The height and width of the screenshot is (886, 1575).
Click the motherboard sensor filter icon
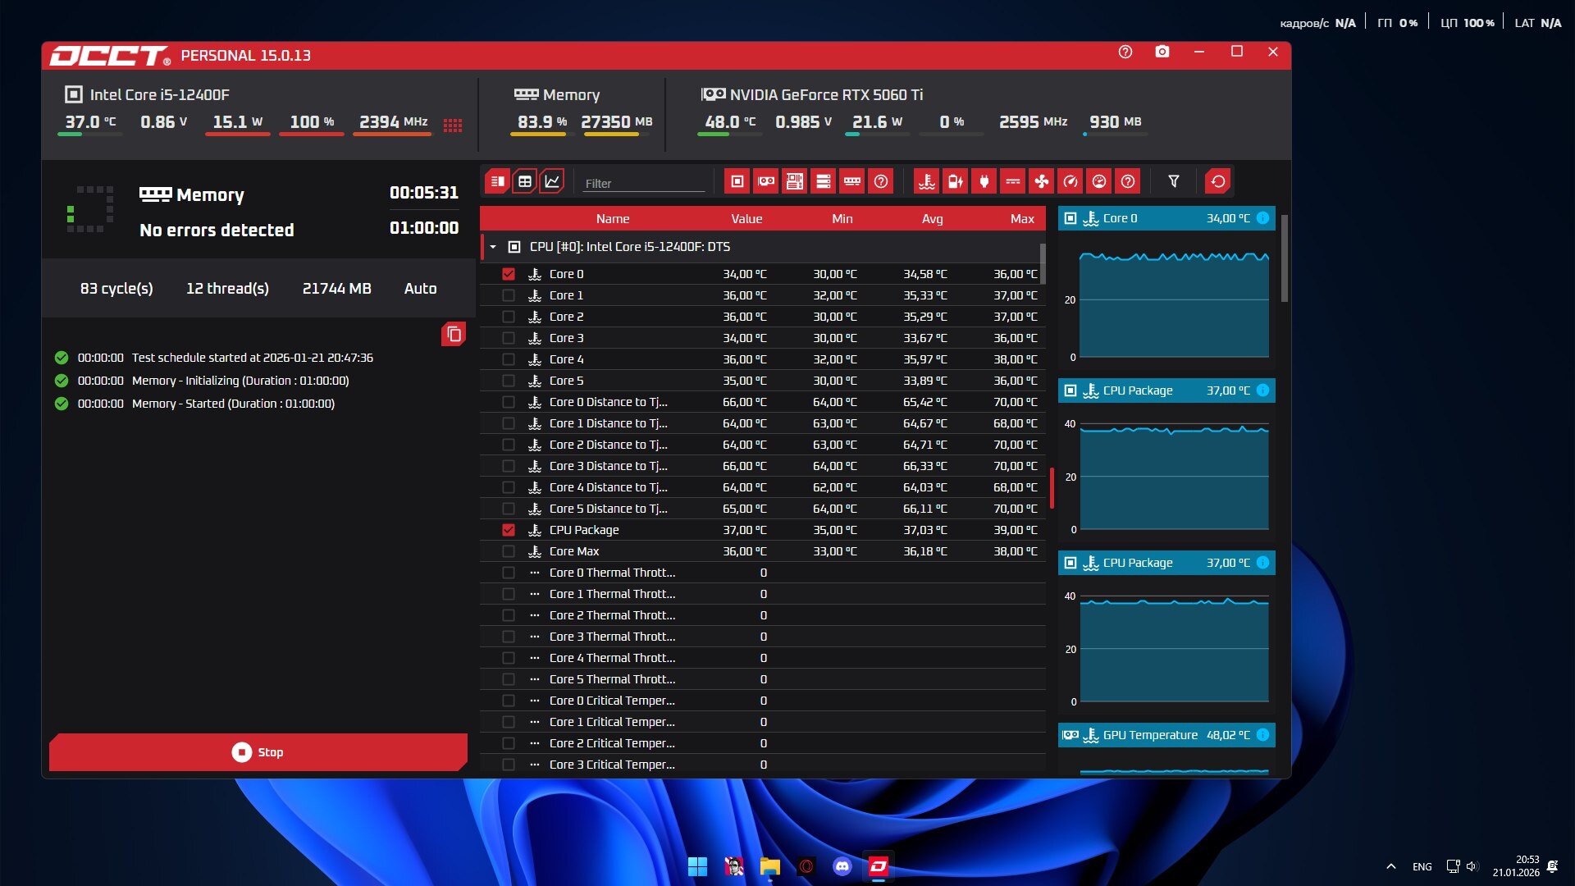(x=794, y=181)
